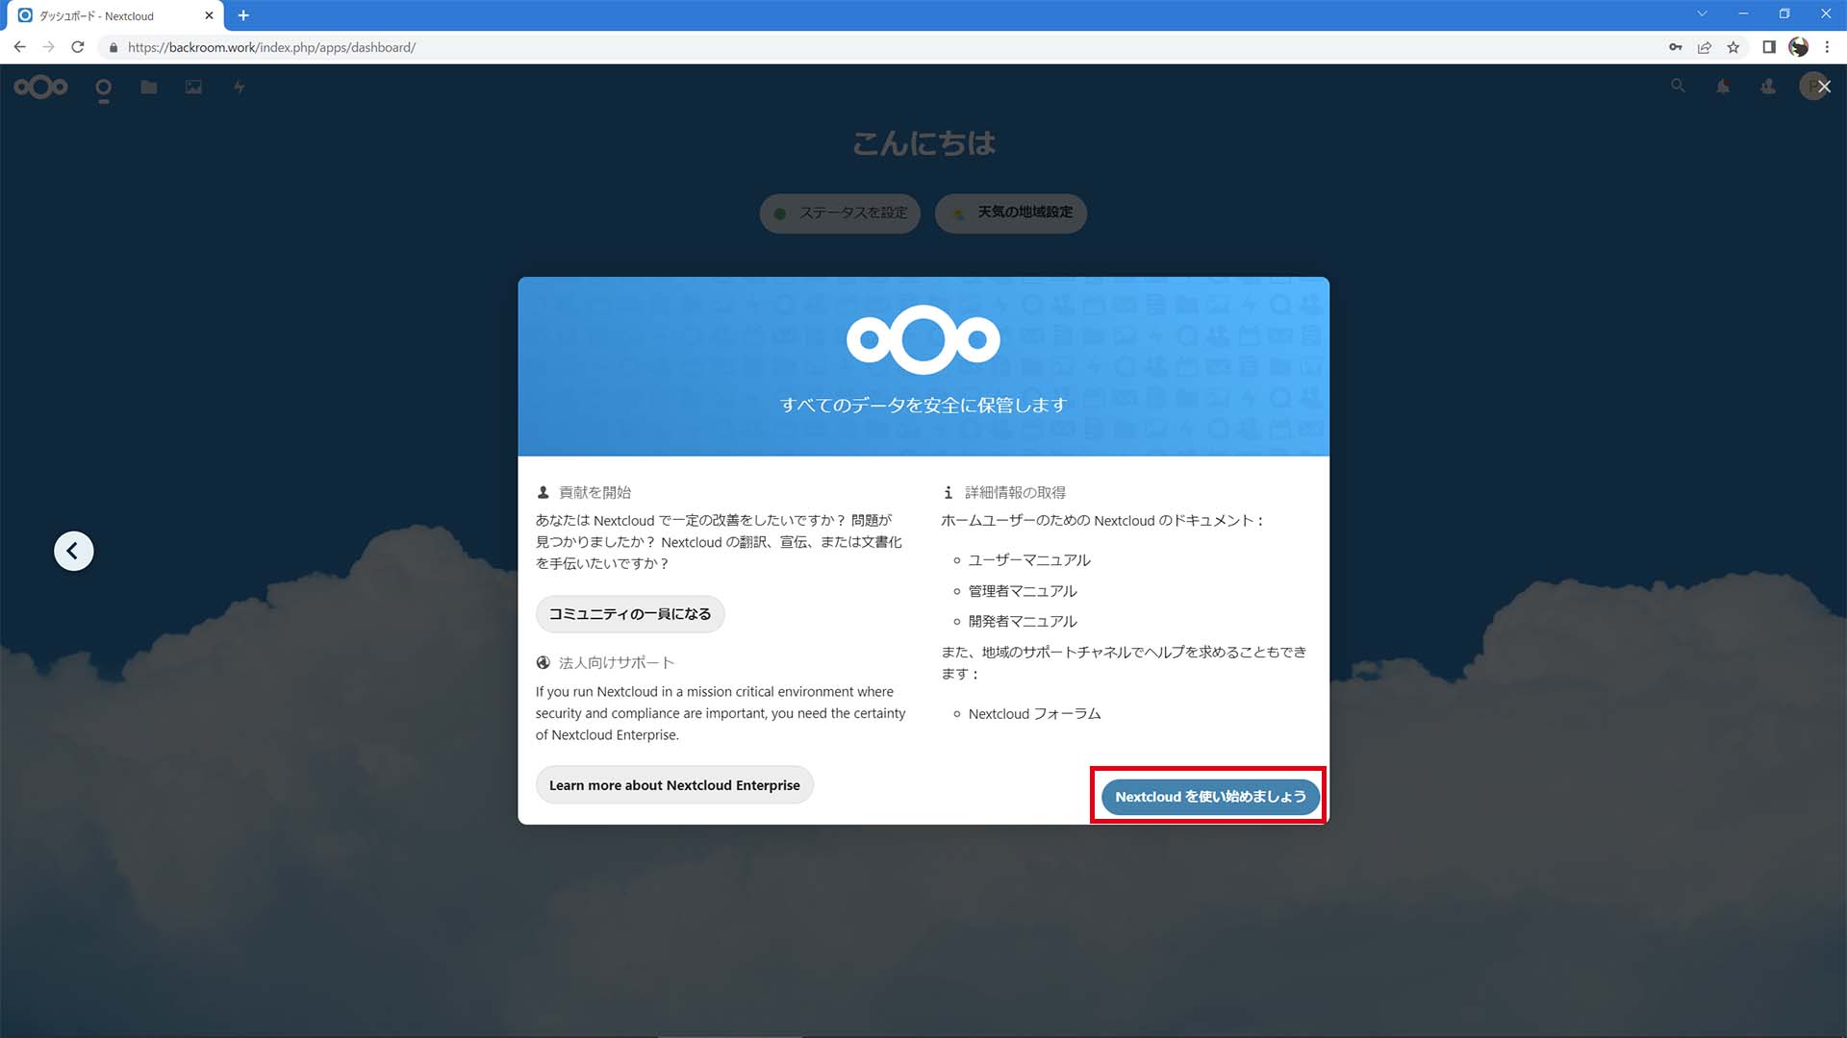This screenshot has width=1847, height=1038.
Task: Open ユーザーマニュアル link
Action: click(x=1028, y=560)
